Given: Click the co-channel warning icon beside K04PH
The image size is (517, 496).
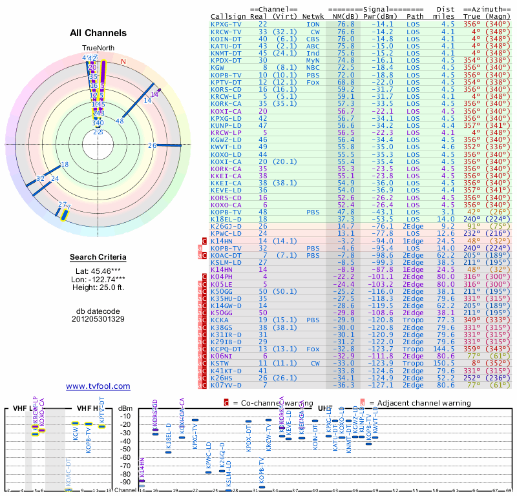Looking at the screenshot, I should click(x=204, y=277).
